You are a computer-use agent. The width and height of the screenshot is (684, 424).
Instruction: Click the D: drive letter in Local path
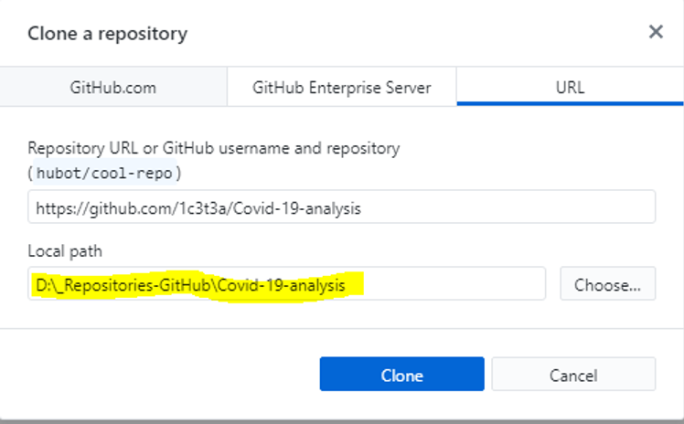click(x=42, y=285)
